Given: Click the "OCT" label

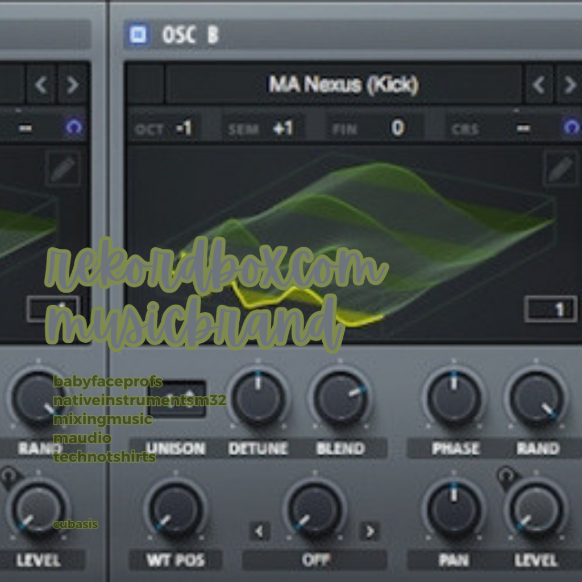Looking at the screenshot, I should (x=149, y=129).
